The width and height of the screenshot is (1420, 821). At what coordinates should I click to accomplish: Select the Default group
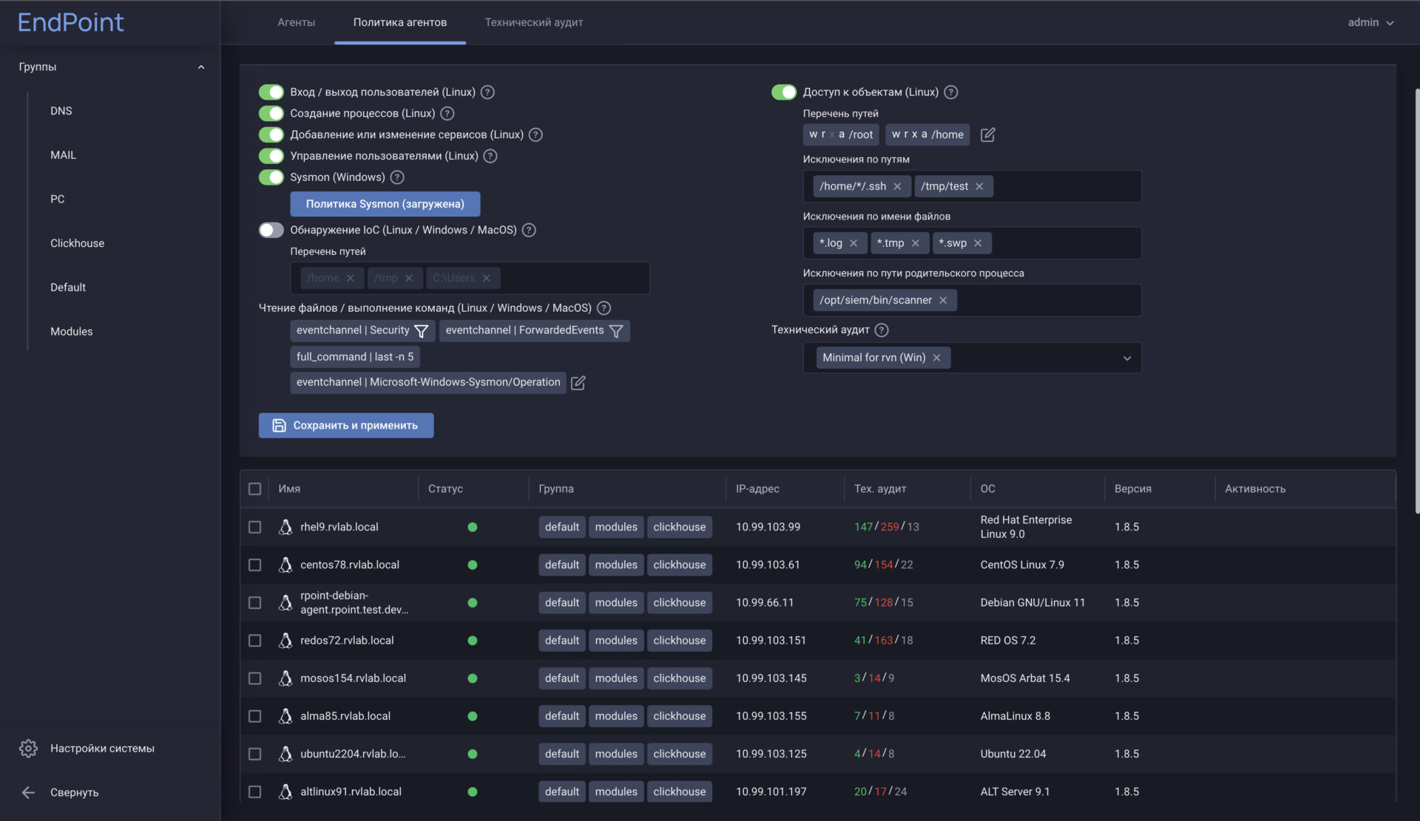68,287
